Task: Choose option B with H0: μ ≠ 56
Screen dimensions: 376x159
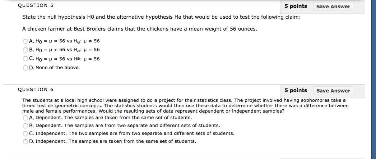Action: point(25,50)
